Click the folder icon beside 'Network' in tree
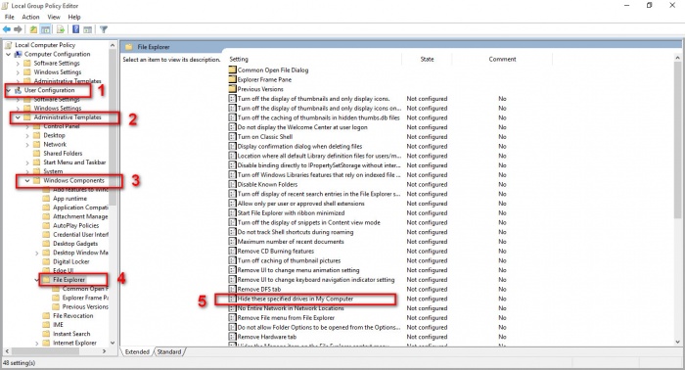This screenshot has width=685, height=370. pyautogui.click(x=37, y=144)
